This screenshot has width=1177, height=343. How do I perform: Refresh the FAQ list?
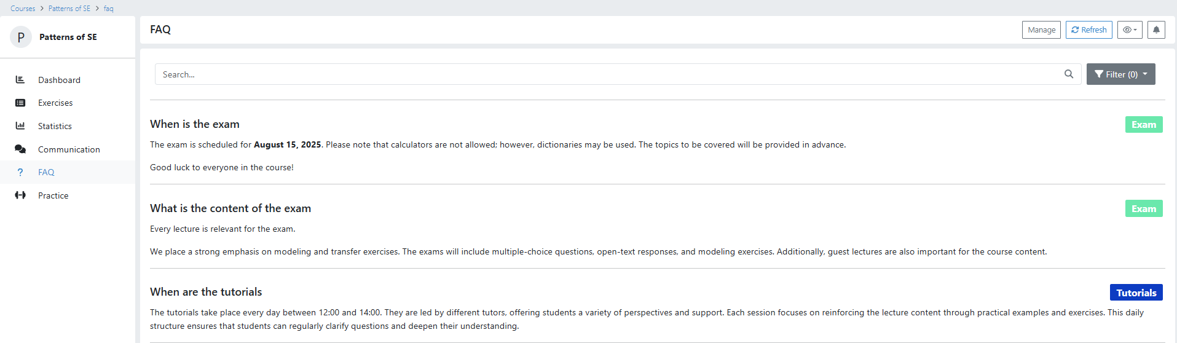1088,30
